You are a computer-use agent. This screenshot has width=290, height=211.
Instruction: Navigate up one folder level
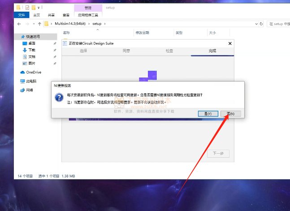point(39,24)
